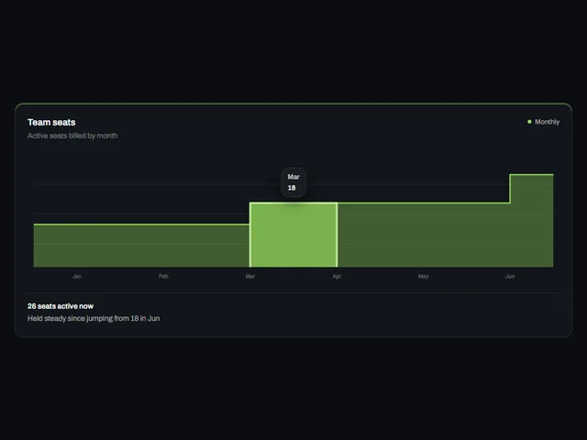Click the Mar axis label
This screenshot has width=587, height=440.
pyautogui.click(x=250, y=276)
